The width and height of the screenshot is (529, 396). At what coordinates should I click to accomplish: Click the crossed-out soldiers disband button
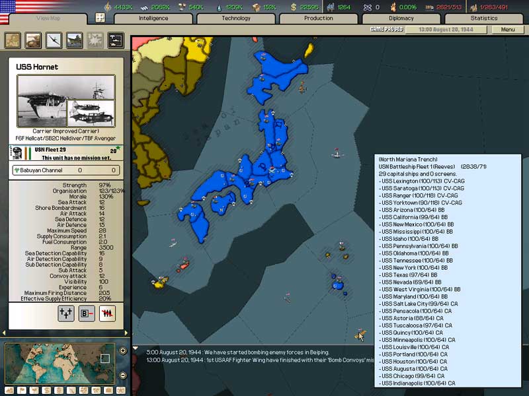107,313
